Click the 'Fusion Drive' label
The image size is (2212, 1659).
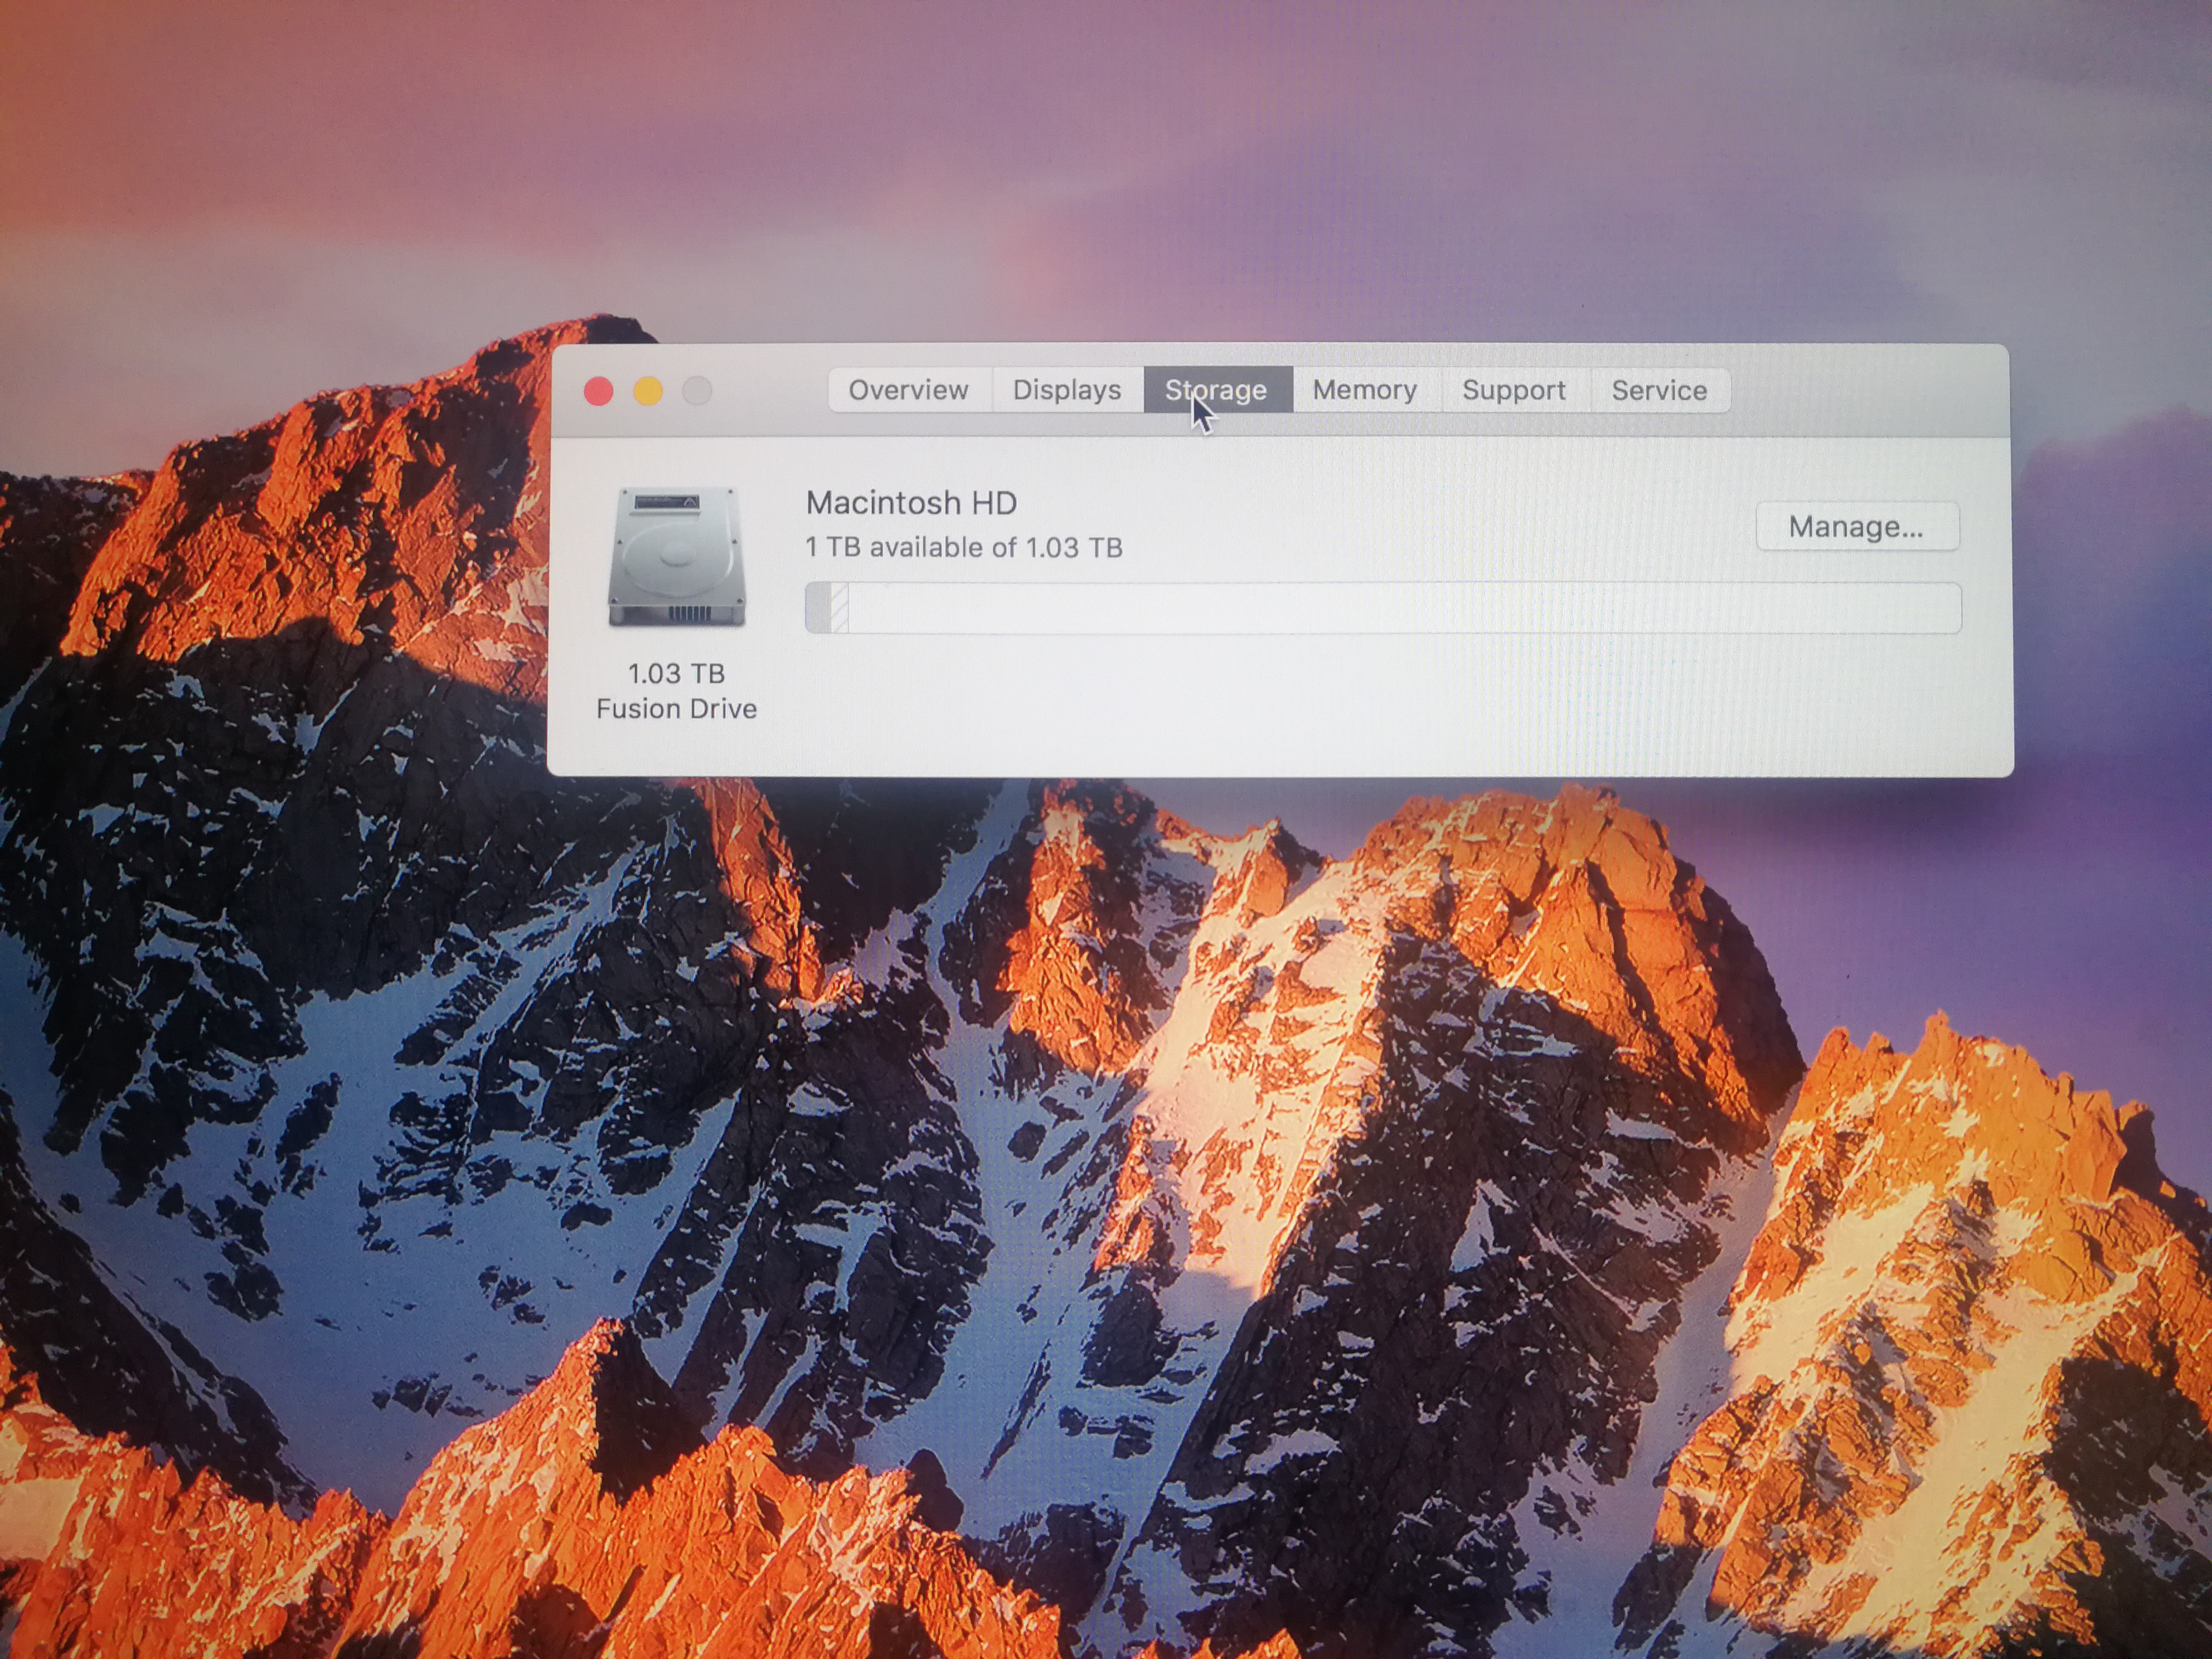coord(677,709)
